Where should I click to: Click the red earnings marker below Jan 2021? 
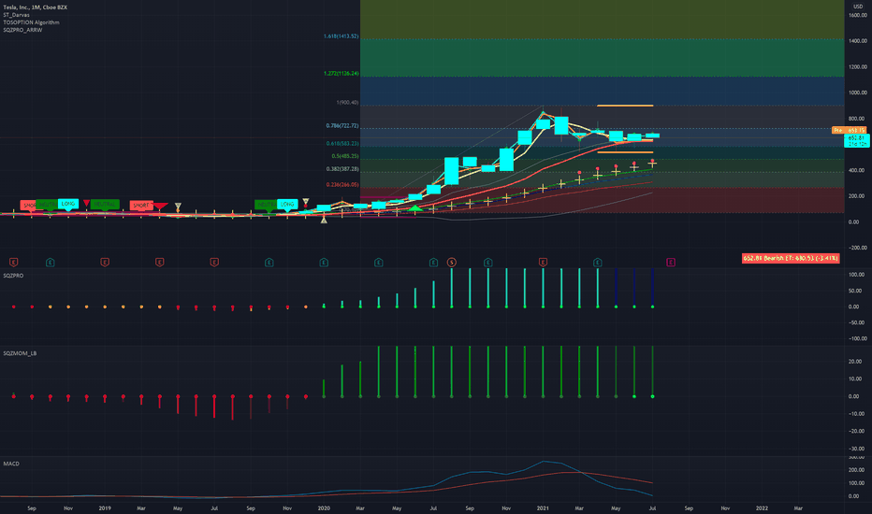[x=543, y=263]
